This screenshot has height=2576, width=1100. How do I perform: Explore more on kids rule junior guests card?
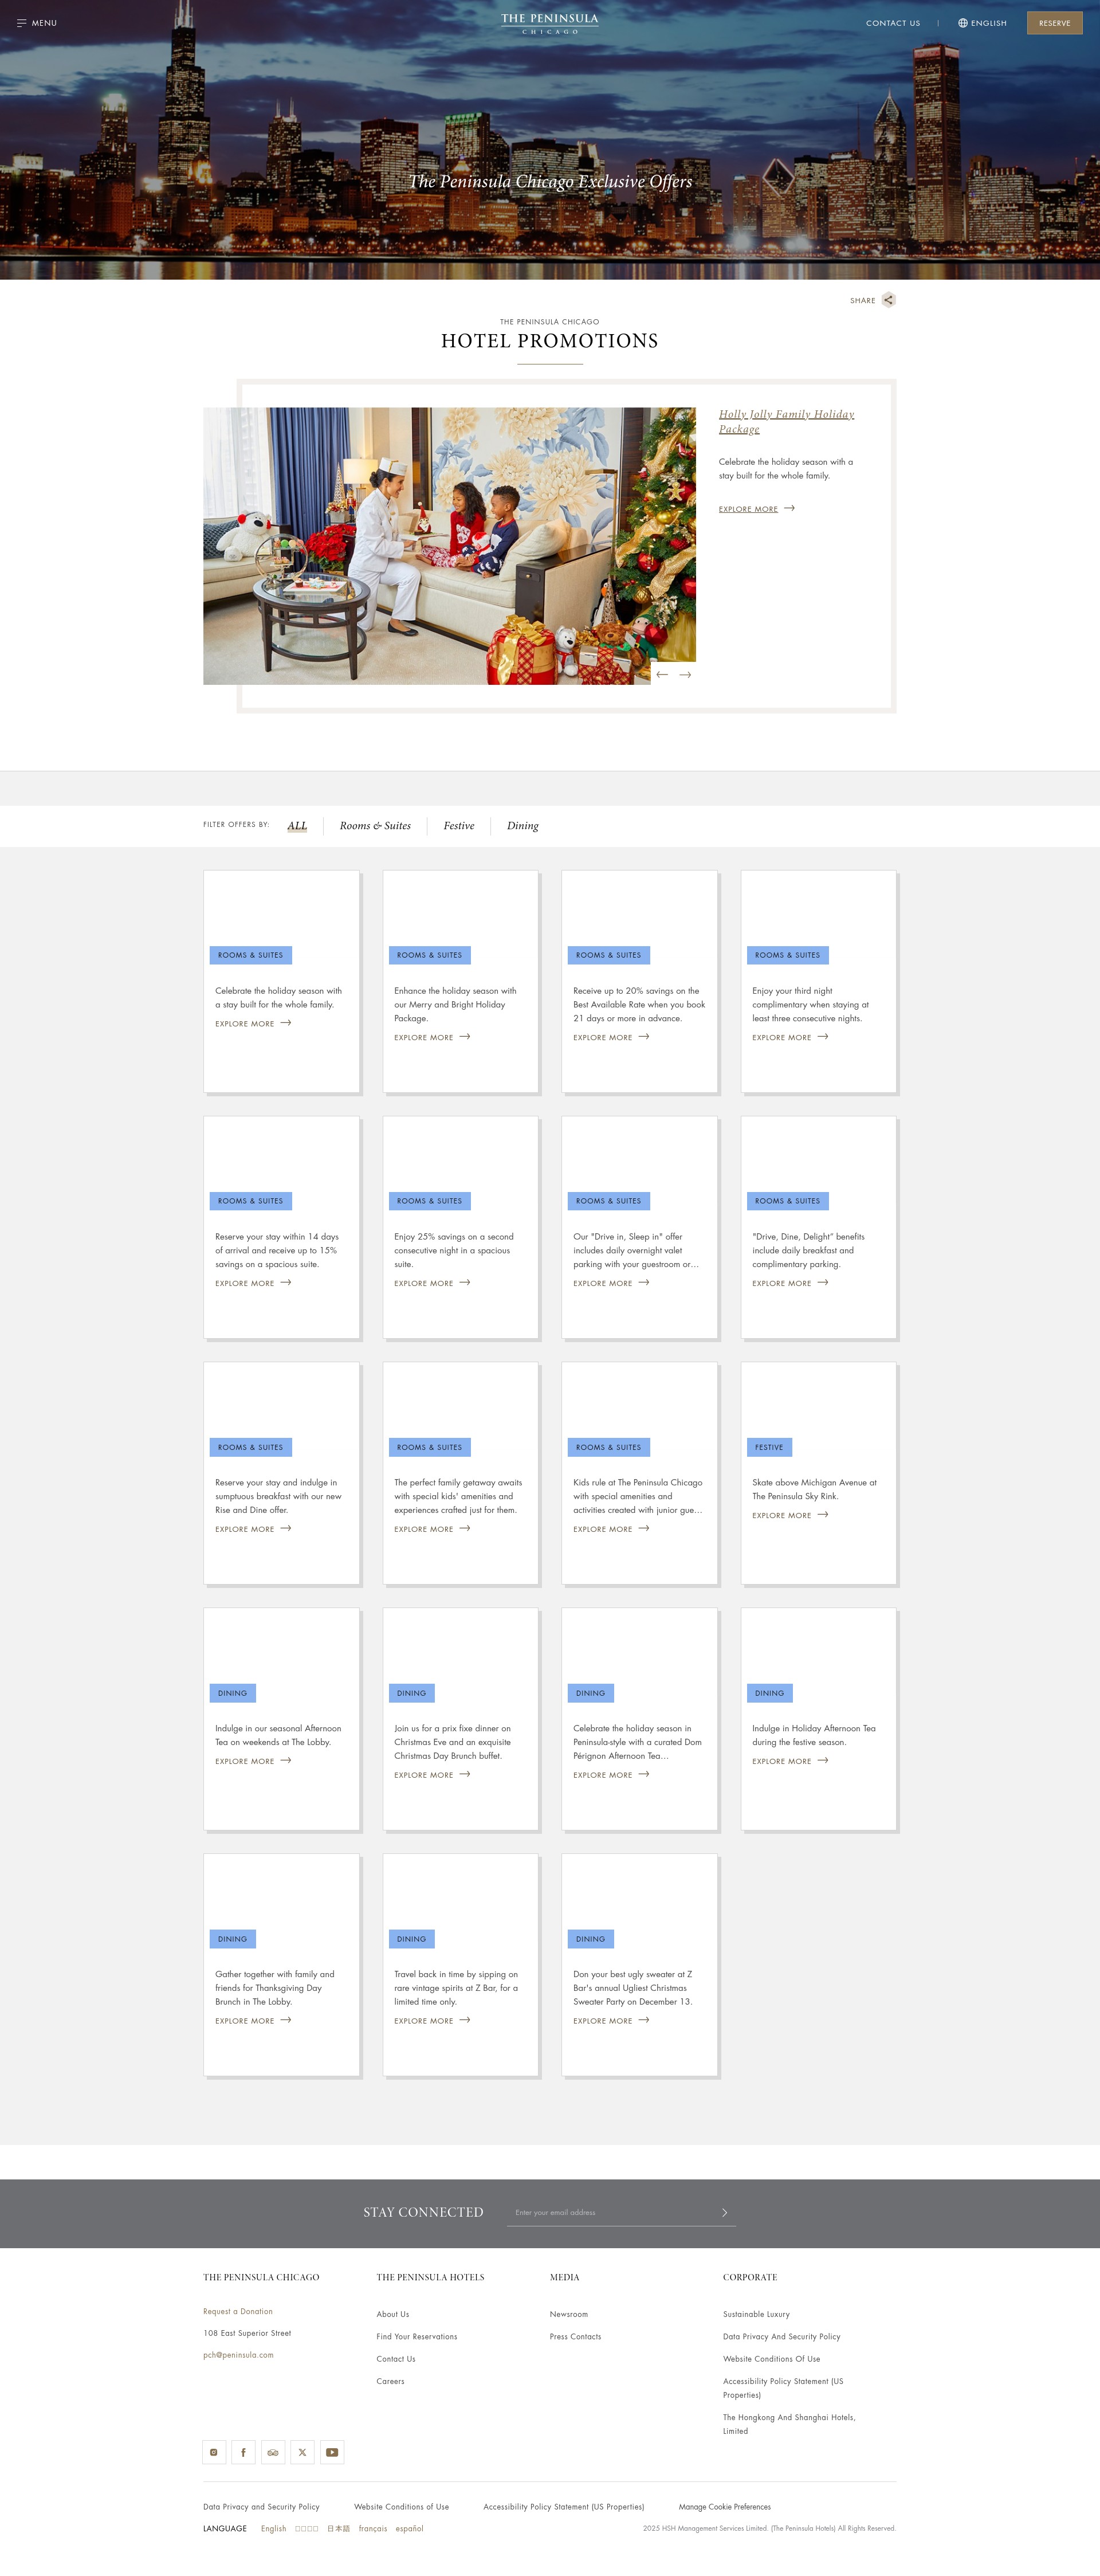tap(611, 1529)
